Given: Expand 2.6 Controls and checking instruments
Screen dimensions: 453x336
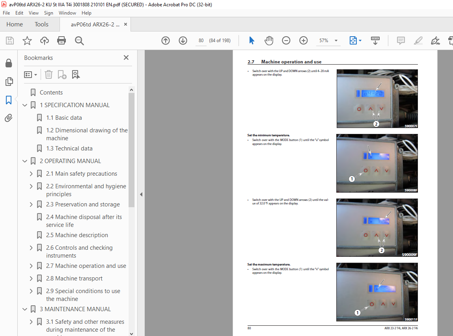Looking at the screenshot, I should point(31,248).
